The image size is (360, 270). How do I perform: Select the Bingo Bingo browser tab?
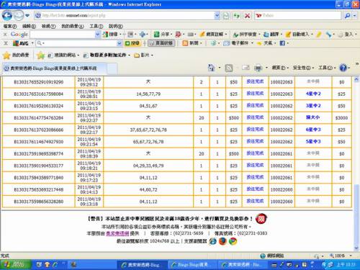click(54, 68)
